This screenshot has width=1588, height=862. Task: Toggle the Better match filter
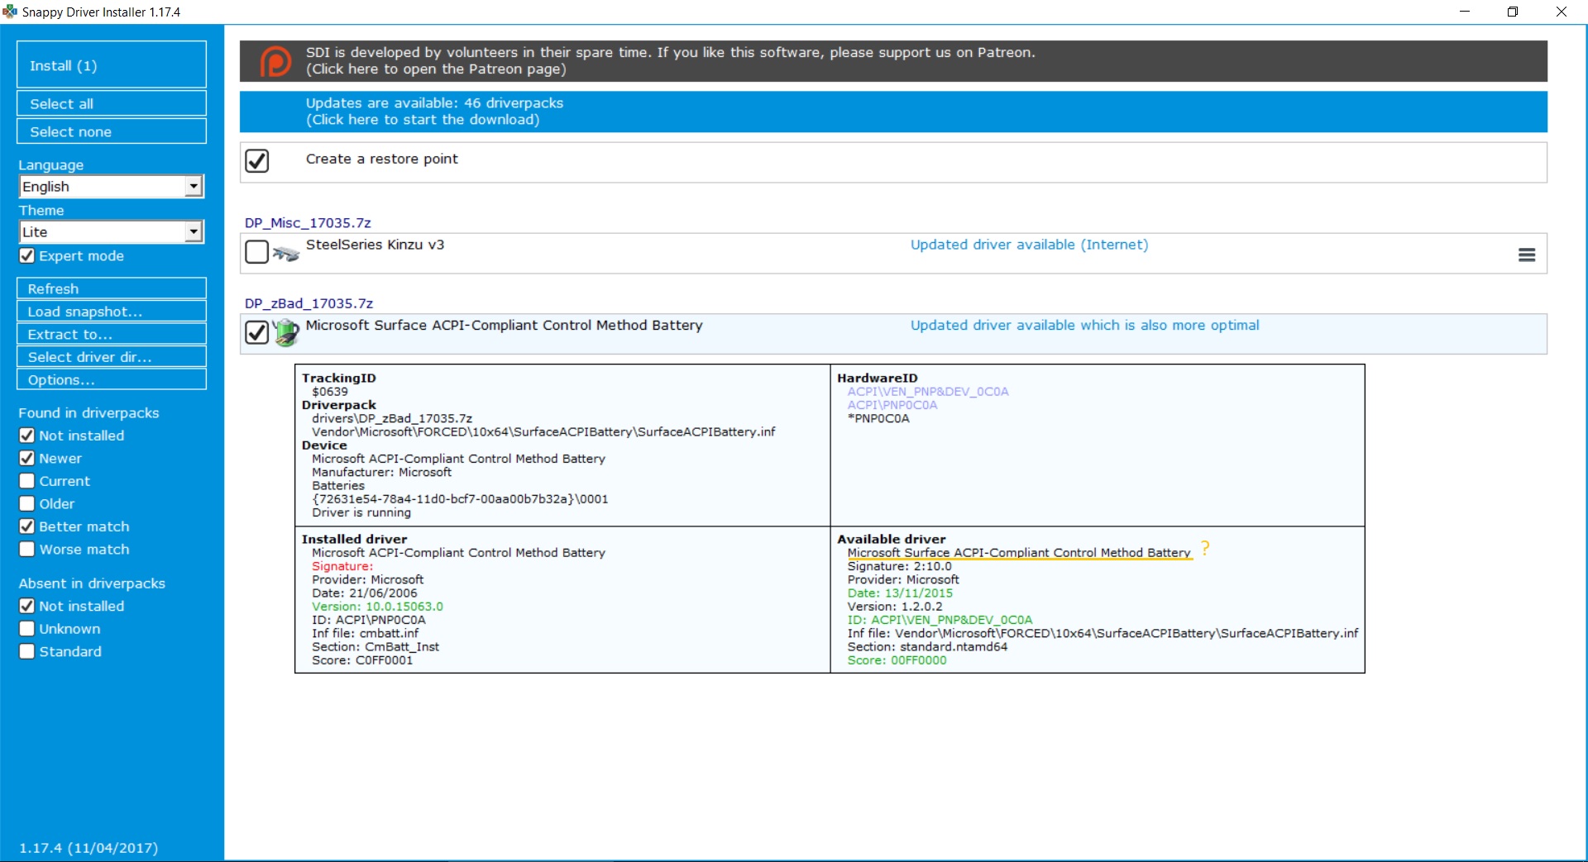pyautogui.click(x=27, y=526)
